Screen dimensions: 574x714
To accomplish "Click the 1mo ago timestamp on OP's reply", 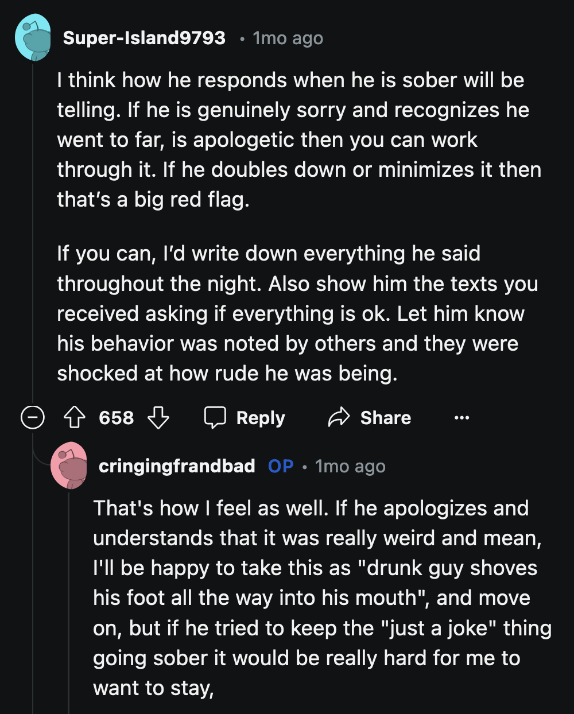I will pyautogui.click(x=350, y=466).
